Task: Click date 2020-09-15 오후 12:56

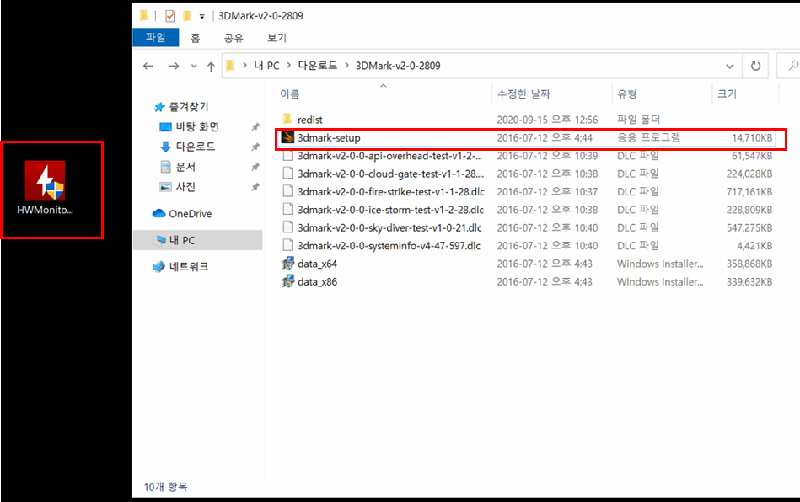Action: coord(547,120)
